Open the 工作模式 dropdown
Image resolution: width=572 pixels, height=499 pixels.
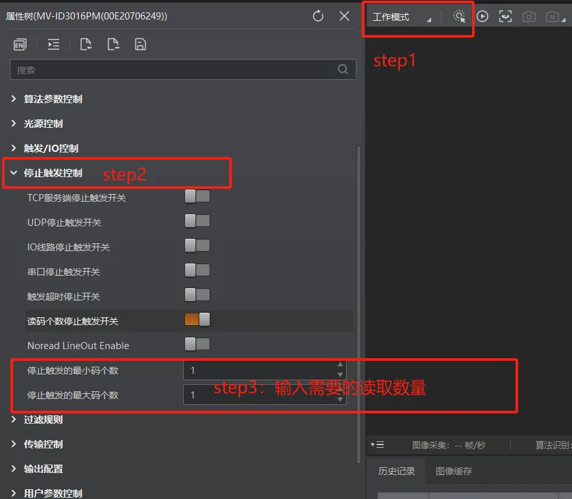pyautogui.click(x=399, y=18)
